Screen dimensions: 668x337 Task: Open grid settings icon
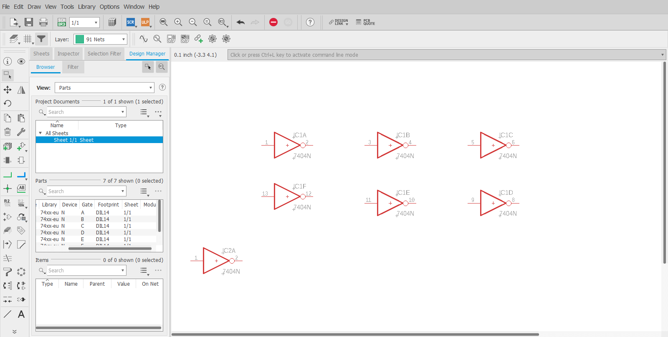click(28, 39)
